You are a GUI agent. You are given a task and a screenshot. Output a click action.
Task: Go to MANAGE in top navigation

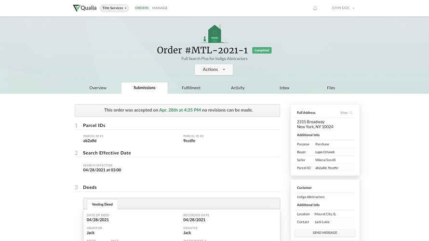pyautogui.click(x=160, y=8)
